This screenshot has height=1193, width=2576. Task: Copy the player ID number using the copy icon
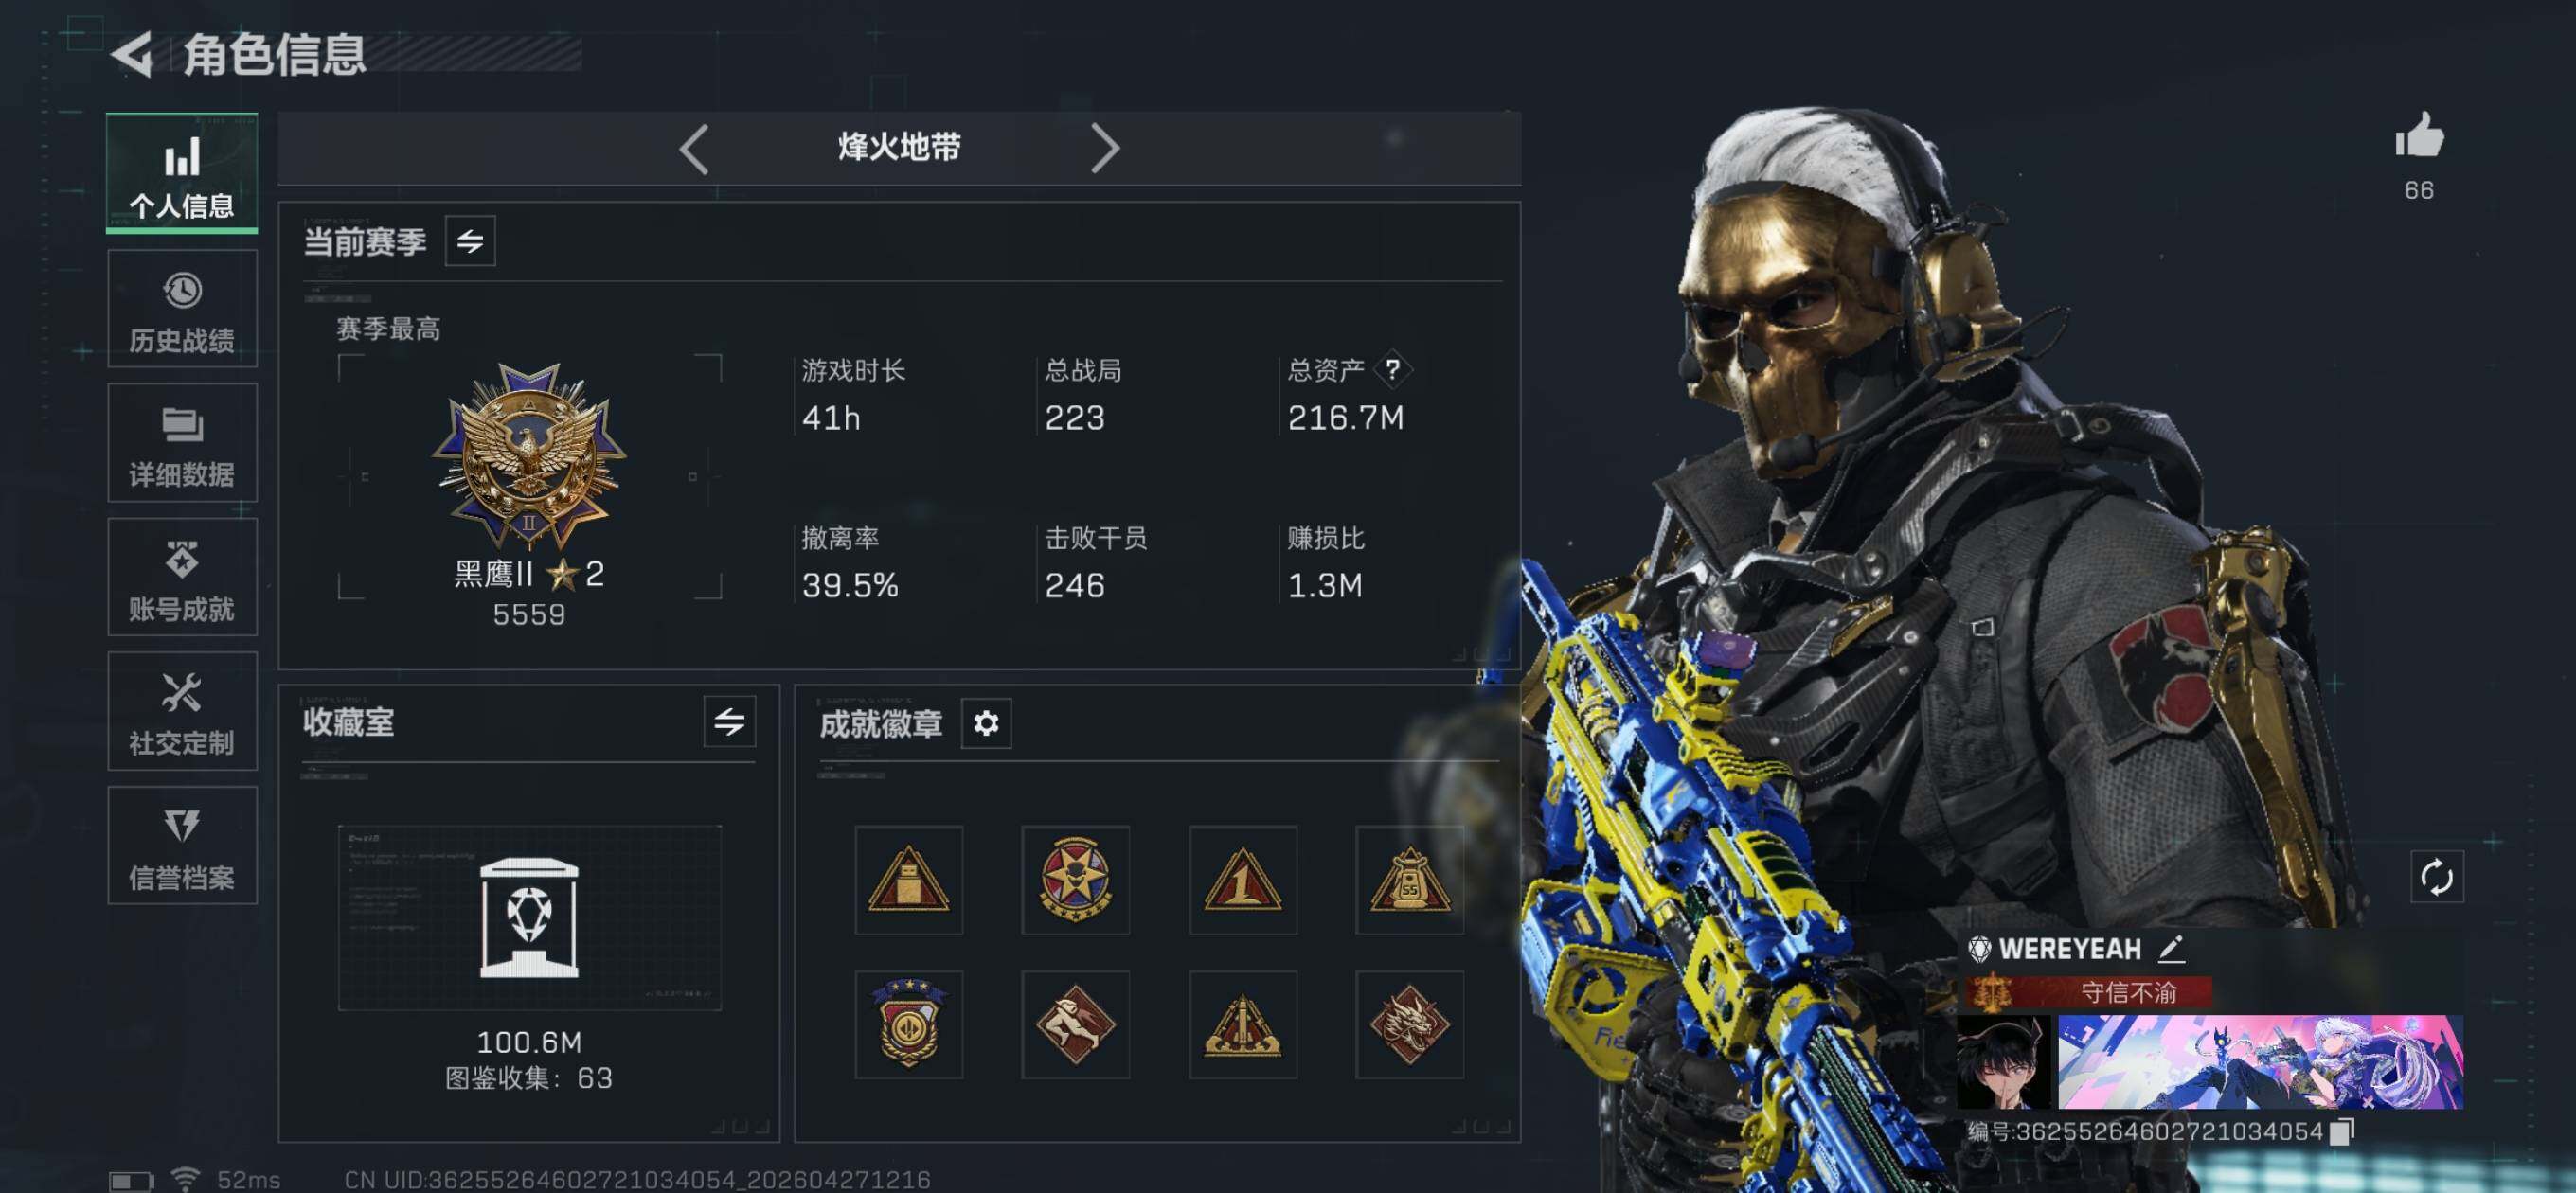point(2342,1130)
